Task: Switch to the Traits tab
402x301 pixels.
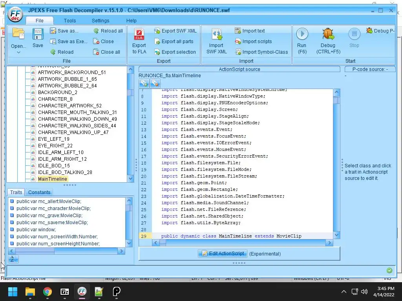Action: coord(16,192)
